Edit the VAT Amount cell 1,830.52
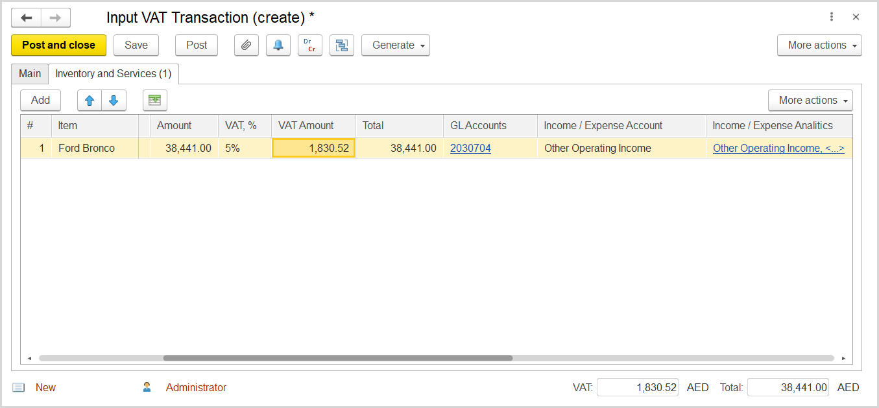 click(x=313, y=149)
